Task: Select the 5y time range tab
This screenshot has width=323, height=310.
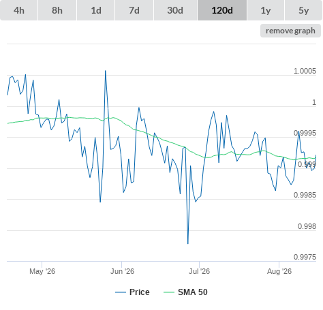Action: pyautogui.click(x=304, y=10)
